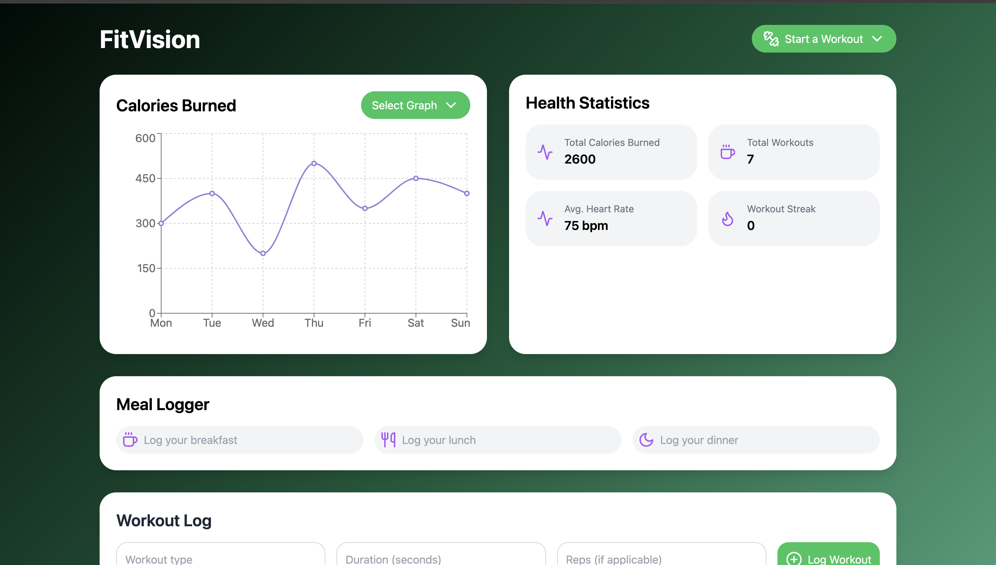Viewport: 996px width, 565px height.
Task: Click the fork and knife lunch icon
Action: click(388, 440)
